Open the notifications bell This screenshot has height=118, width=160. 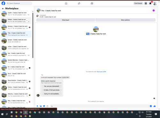pyautogui.click(x=150, y=3)
